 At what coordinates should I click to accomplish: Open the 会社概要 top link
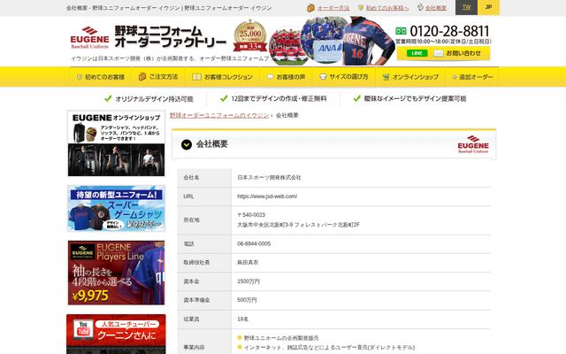[x=436, y=8]
